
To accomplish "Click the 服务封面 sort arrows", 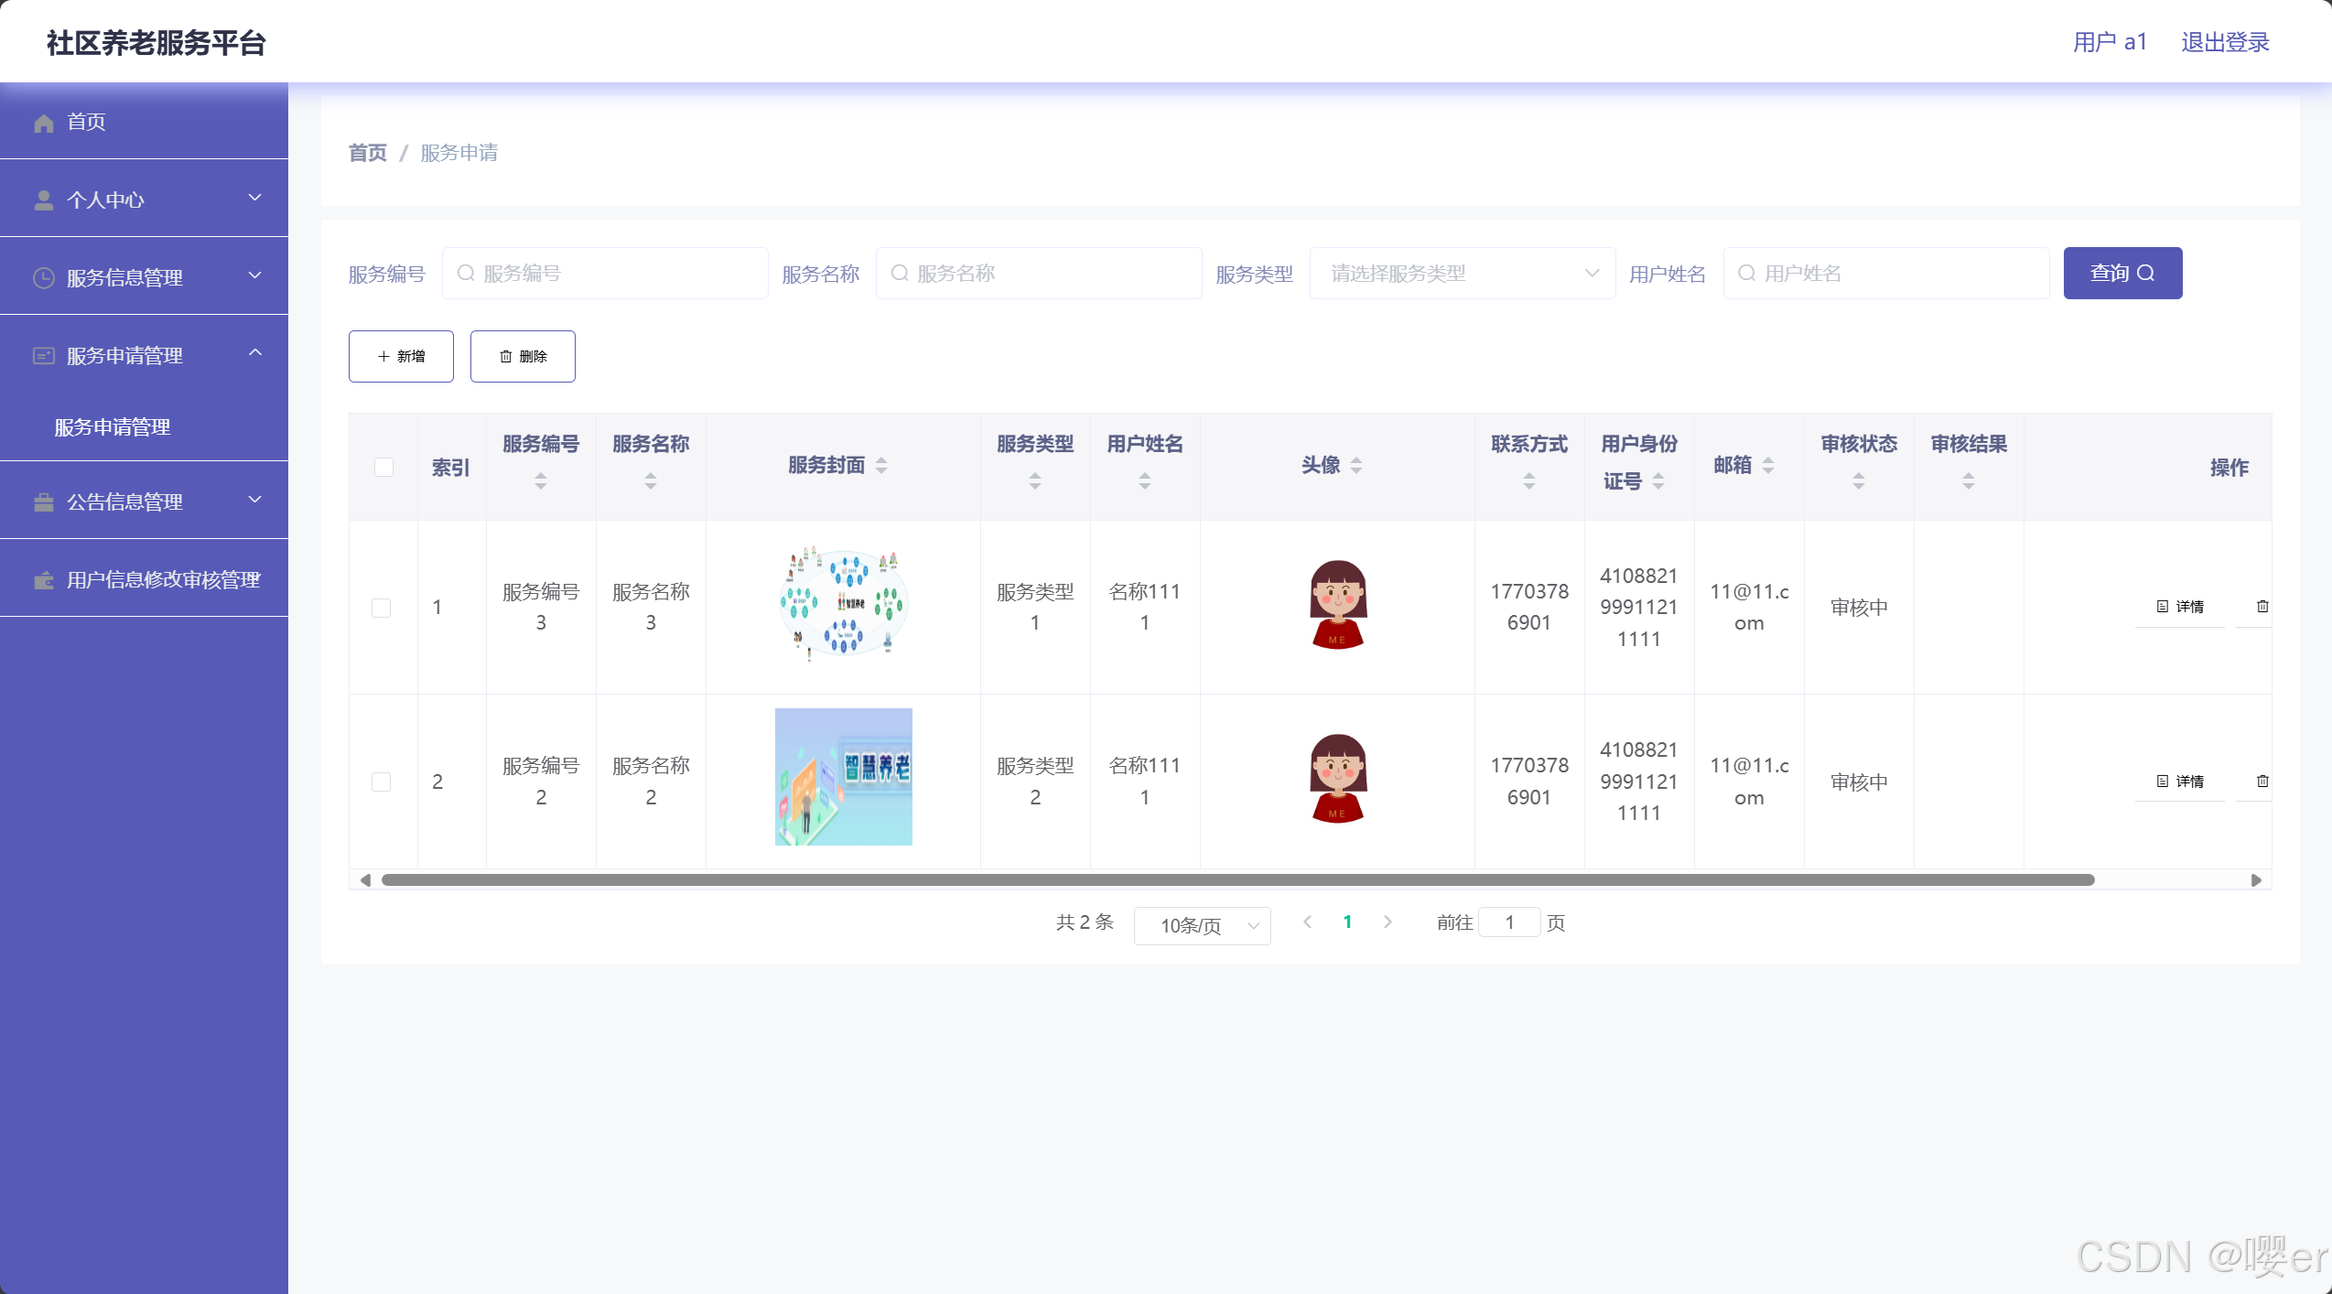I will [x=881, y=466].
